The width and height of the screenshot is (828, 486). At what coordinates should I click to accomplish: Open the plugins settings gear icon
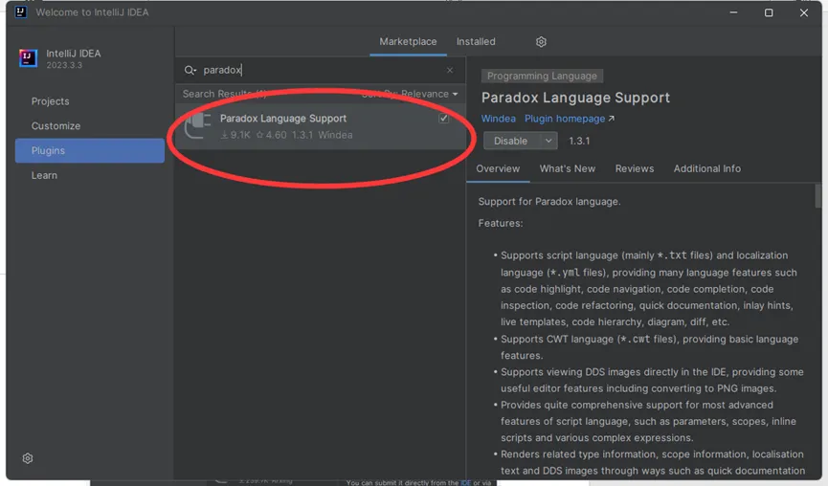pyautogui.click(x=541, y=42)
